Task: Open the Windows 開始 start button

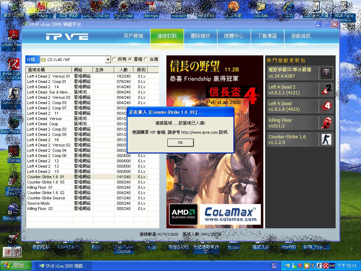Action: coord(13,266)
